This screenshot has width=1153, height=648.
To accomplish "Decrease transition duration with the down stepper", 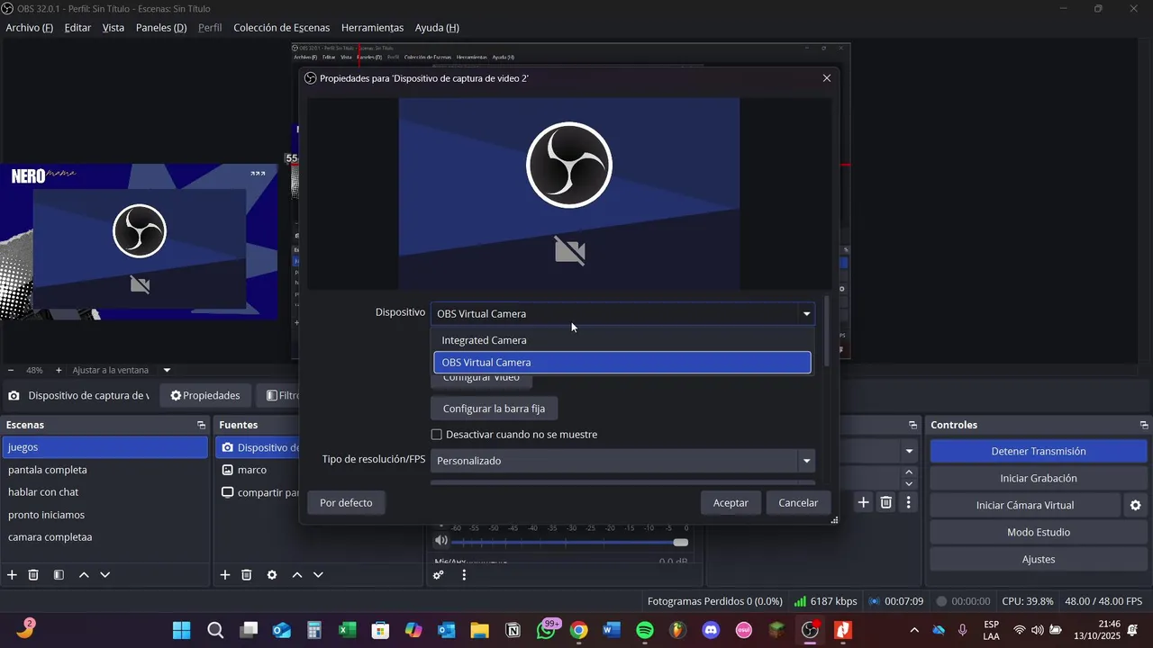I will 909,483.
